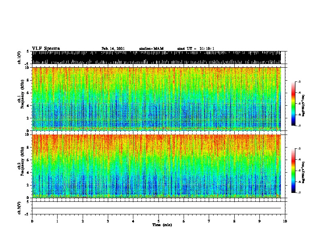
Task: Click the 'ch.3(V)' axis label
Action: 19,208
